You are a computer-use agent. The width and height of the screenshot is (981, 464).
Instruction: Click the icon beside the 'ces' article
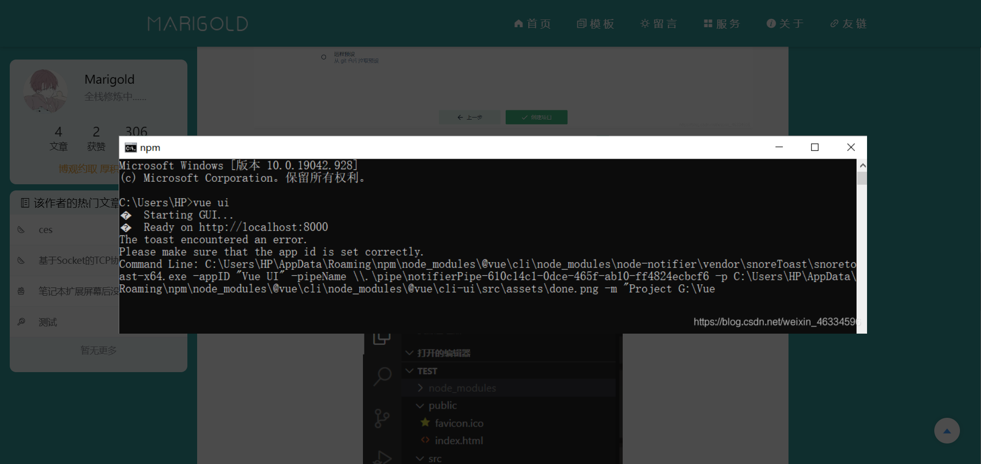click(21, 230)
